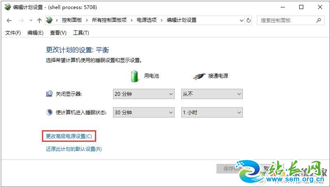
Task: Open battery 关闭显示器 20 分钟 dropdown
Action: pos(144,94)
